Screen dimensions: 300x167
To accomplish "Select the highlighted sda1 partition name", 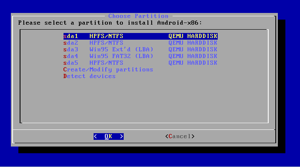I will (x=71, y=36).
